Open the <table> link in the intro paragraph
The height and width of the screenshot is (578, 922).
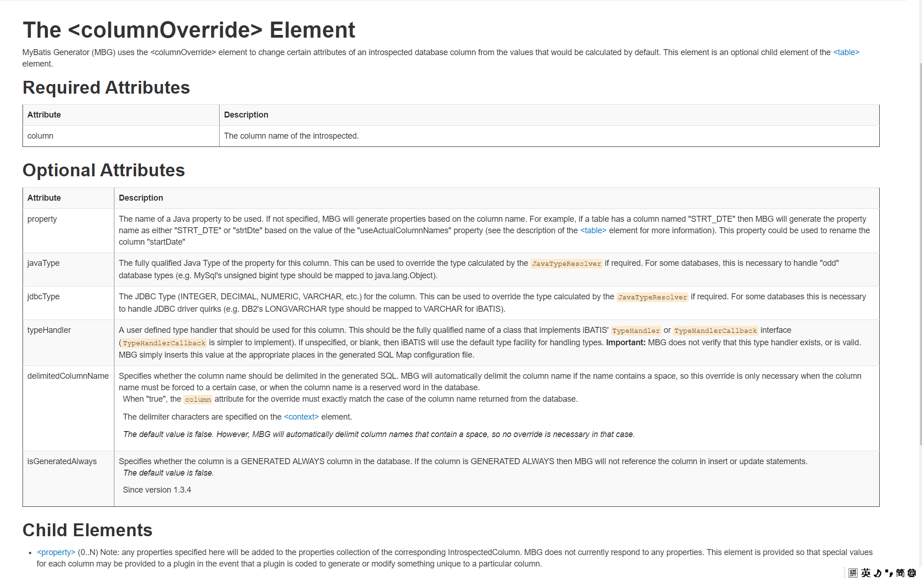click(x=846, y=52)
